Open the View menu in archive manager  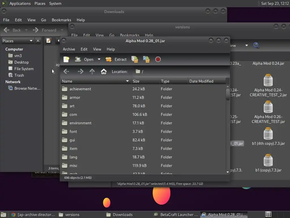click(x=97, y=49)
